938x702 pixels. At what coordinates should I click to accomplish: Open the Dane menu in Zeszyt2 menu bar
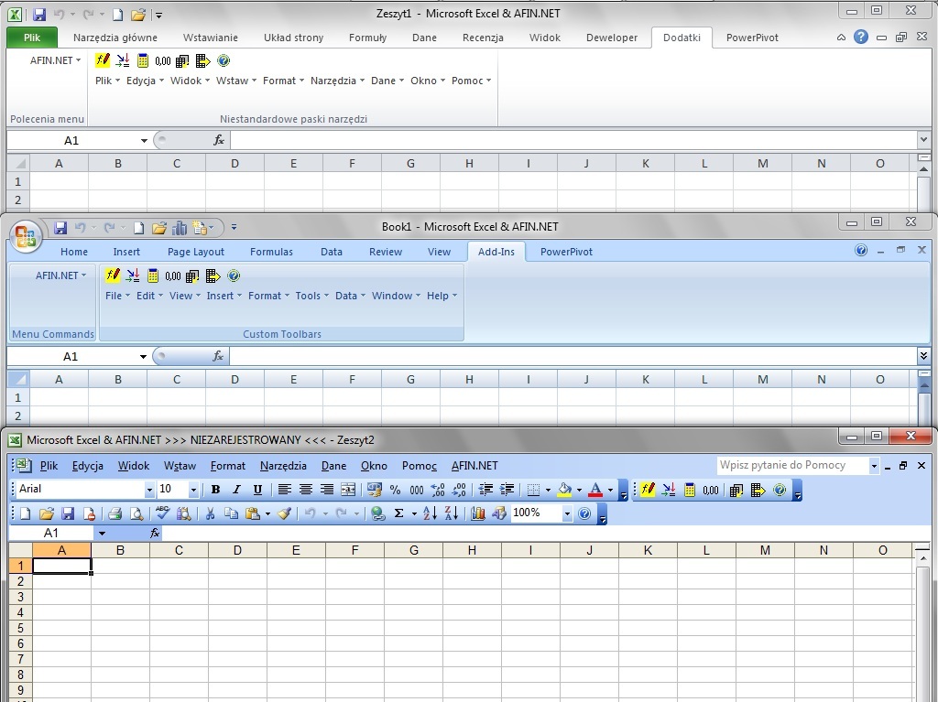click(333, 466)
